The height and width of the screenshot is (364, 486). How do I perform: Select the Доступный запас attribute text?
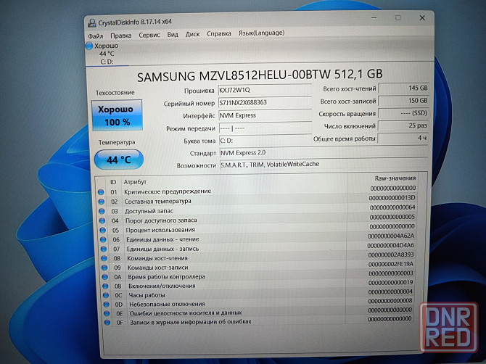click(x=149, y=211)
